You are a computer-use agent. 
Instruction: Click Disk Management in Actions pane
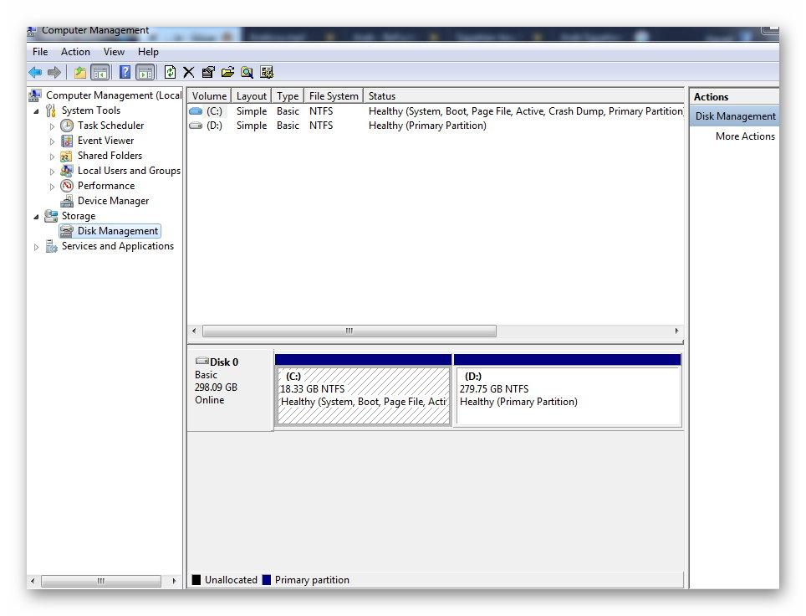(735, 116)
